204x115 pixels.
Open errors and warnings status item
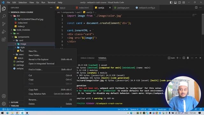click(x=6, y=109)
